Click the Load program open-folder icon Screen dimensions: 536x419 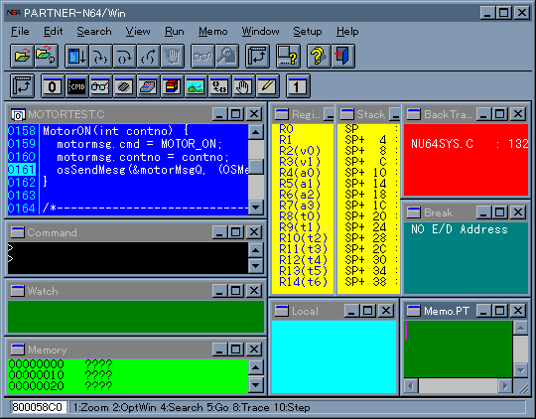(22, 56)
